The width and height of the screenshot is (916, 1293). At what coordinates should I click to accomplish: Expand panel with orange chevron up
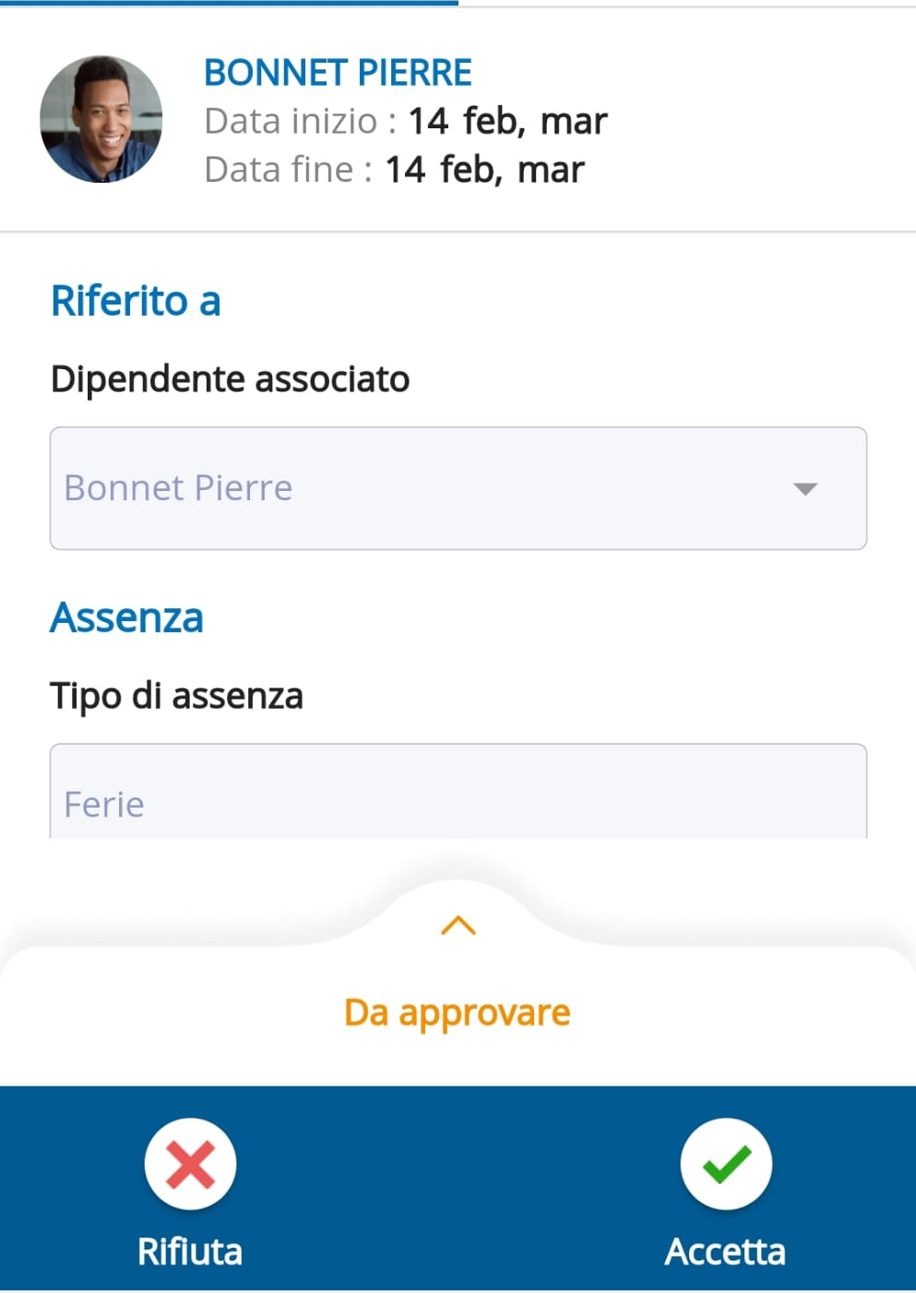click(x=458, y=925)
